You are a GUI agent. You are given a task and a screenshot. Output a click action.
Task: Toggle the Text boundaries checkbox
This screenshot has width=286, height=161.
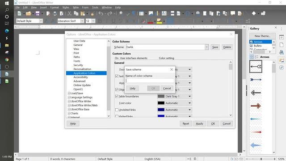[x=117, y=76]
